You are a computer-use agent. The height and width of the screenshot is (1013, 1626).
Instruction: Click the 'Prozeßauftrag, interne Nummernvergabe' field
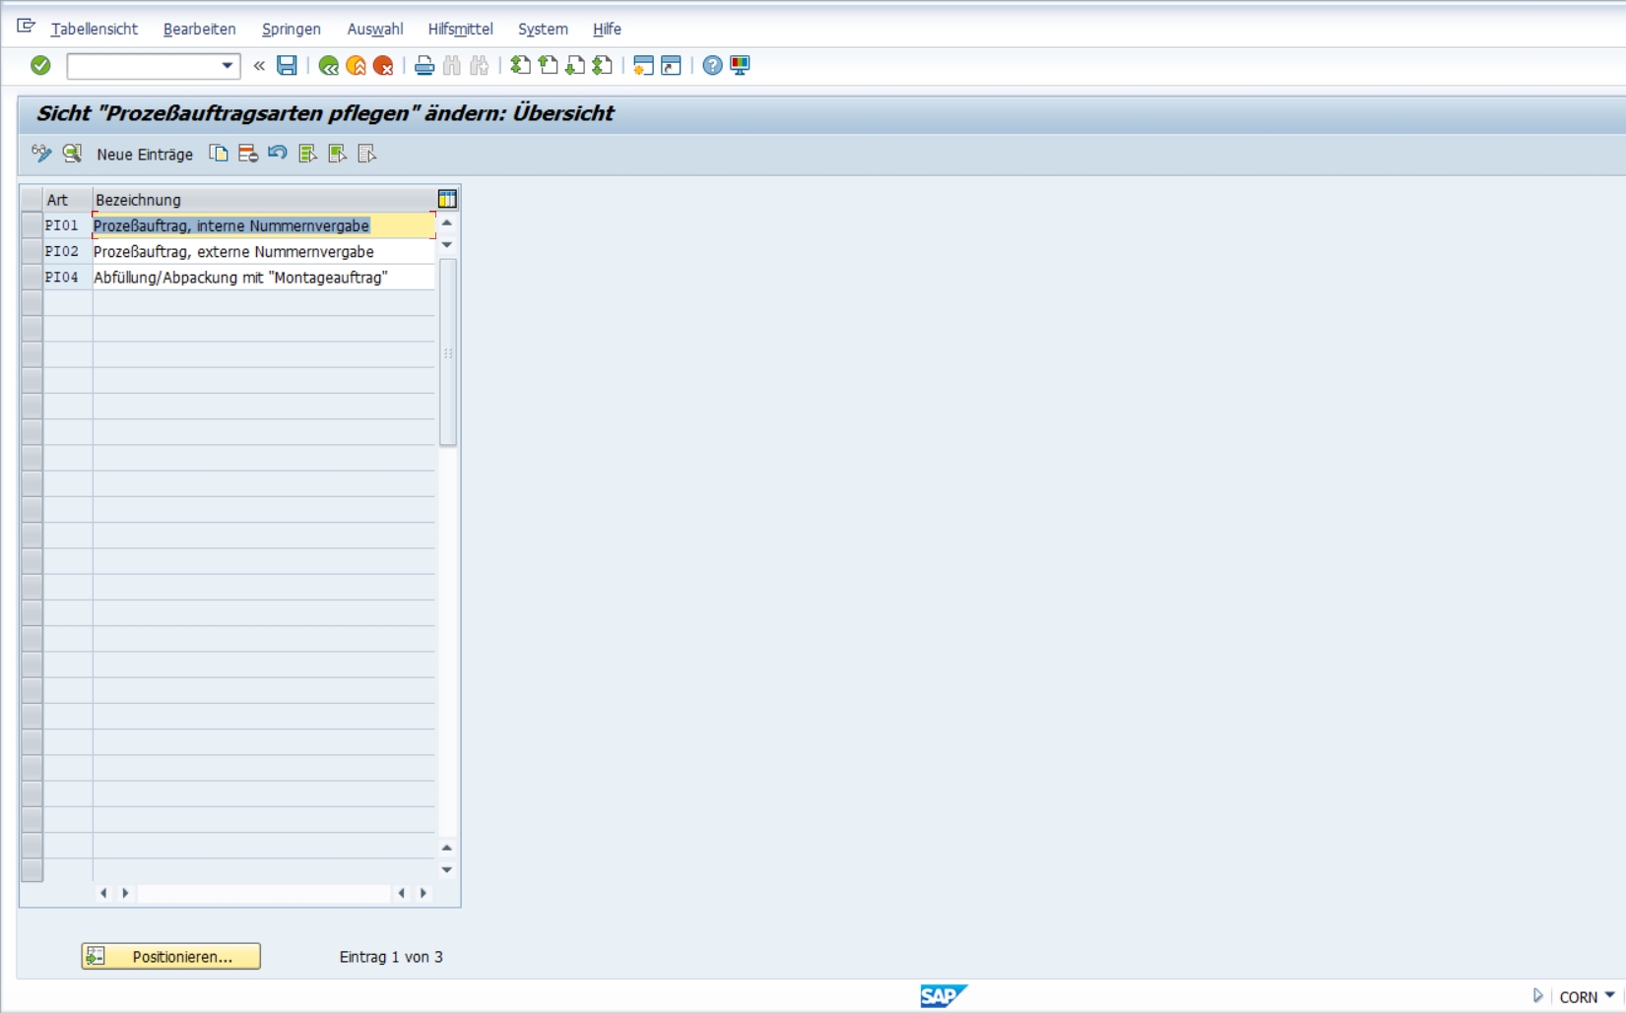(264, 225)
